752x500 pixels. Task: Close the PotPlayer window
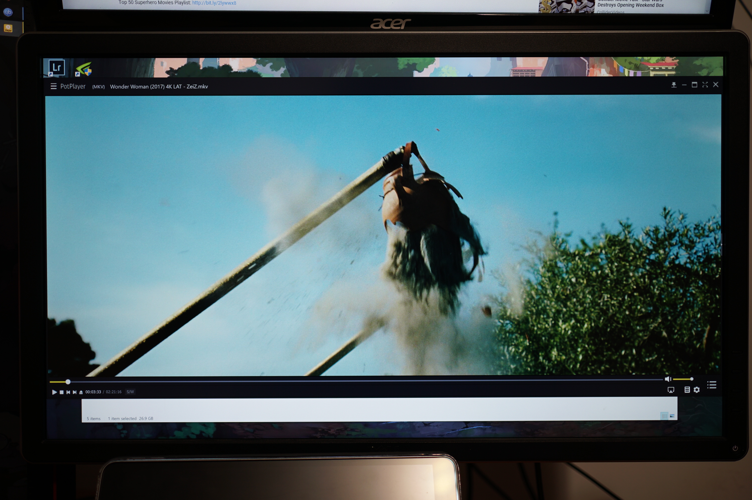point(716,84)
